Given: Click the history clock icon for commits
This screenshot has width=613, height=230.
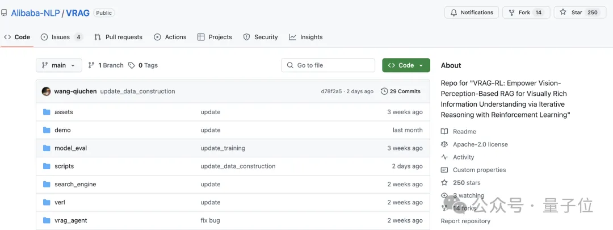Looking at the screenshot, I should [x=384, y=91].
